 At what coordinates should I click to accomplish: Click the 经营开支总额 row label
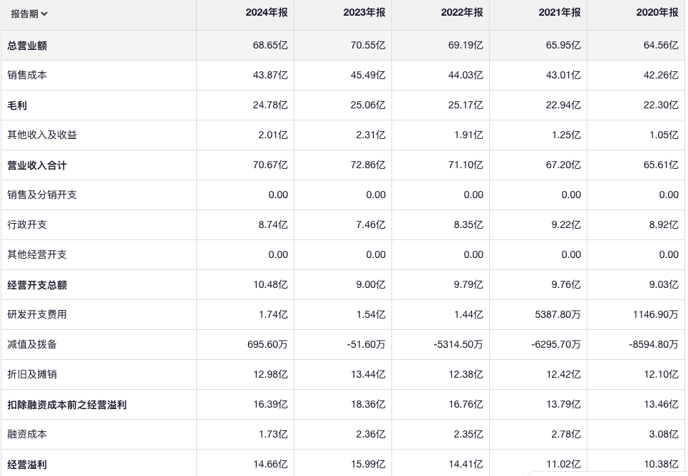(x=37, y=285)
